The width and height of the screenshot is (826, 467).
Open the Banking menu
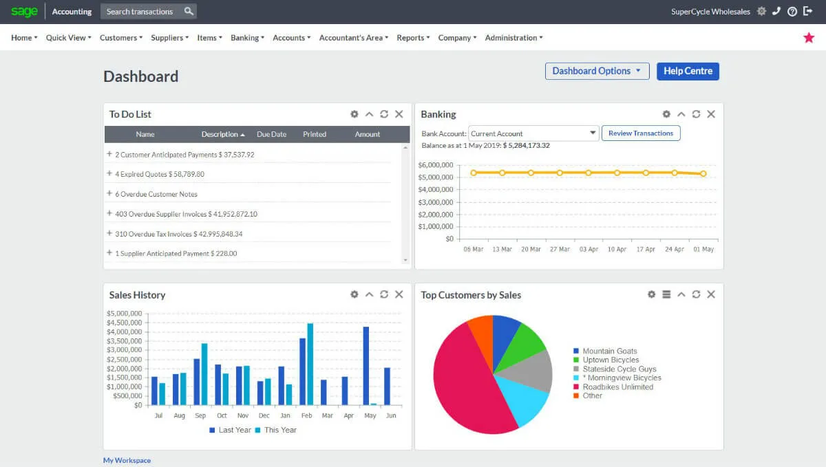coord(246,38)
